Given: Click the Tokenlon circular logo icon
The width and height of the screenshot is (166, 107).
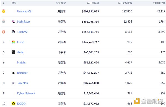Looking at the screenshot, I should pyautogui.click(x=14, y=83).
